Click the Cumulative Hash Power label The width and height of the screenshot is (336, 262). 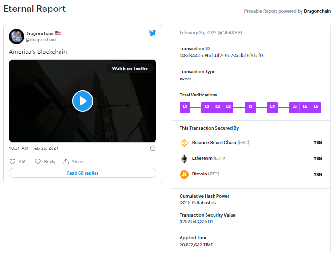(x=205, y=196)
